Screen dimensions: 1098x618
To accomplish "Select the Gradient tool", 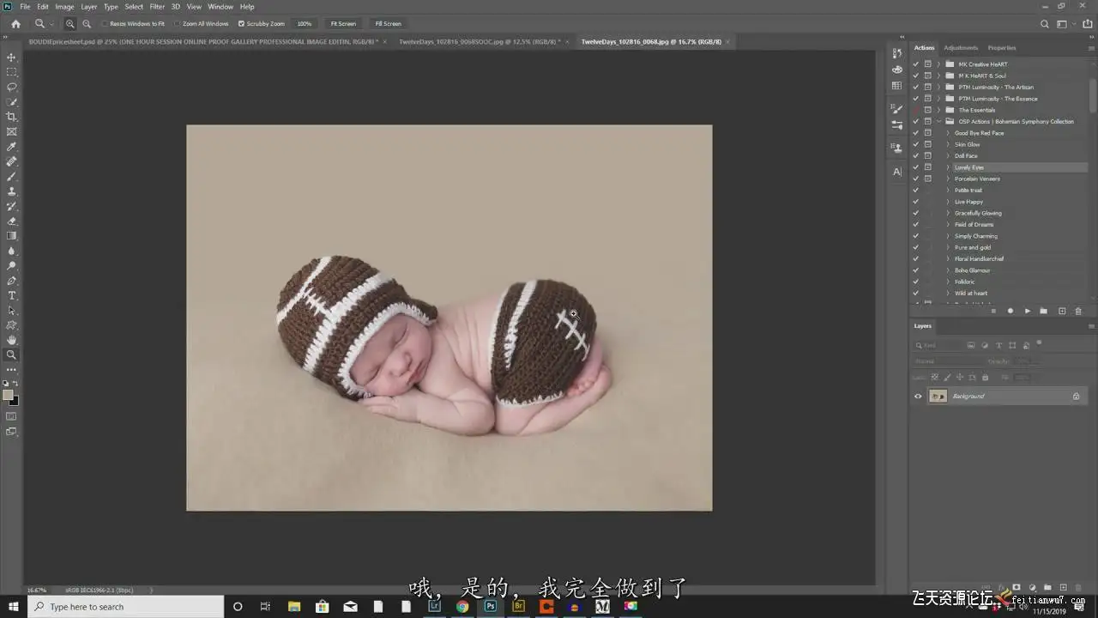I will click(12, 236).
